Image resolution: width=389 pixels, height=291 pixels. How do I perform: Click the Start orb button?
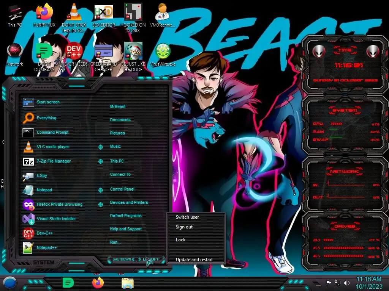(10, 283)
